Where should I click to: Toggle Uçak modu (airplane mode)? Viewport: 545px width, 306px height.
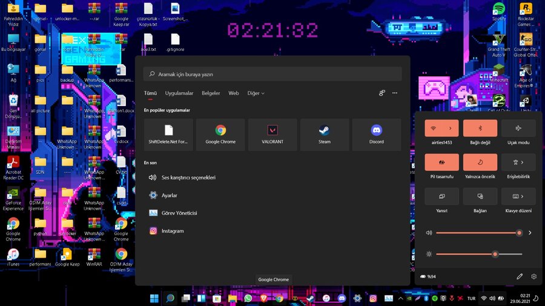coord(518,128)
